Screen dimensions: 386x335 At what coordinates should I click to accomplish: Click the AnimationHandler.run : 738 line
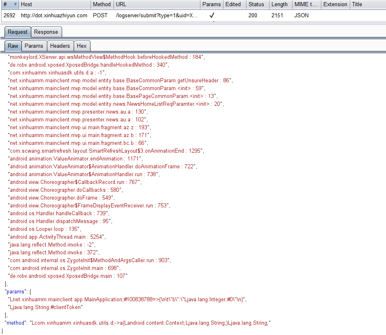[x=84, y=174]
